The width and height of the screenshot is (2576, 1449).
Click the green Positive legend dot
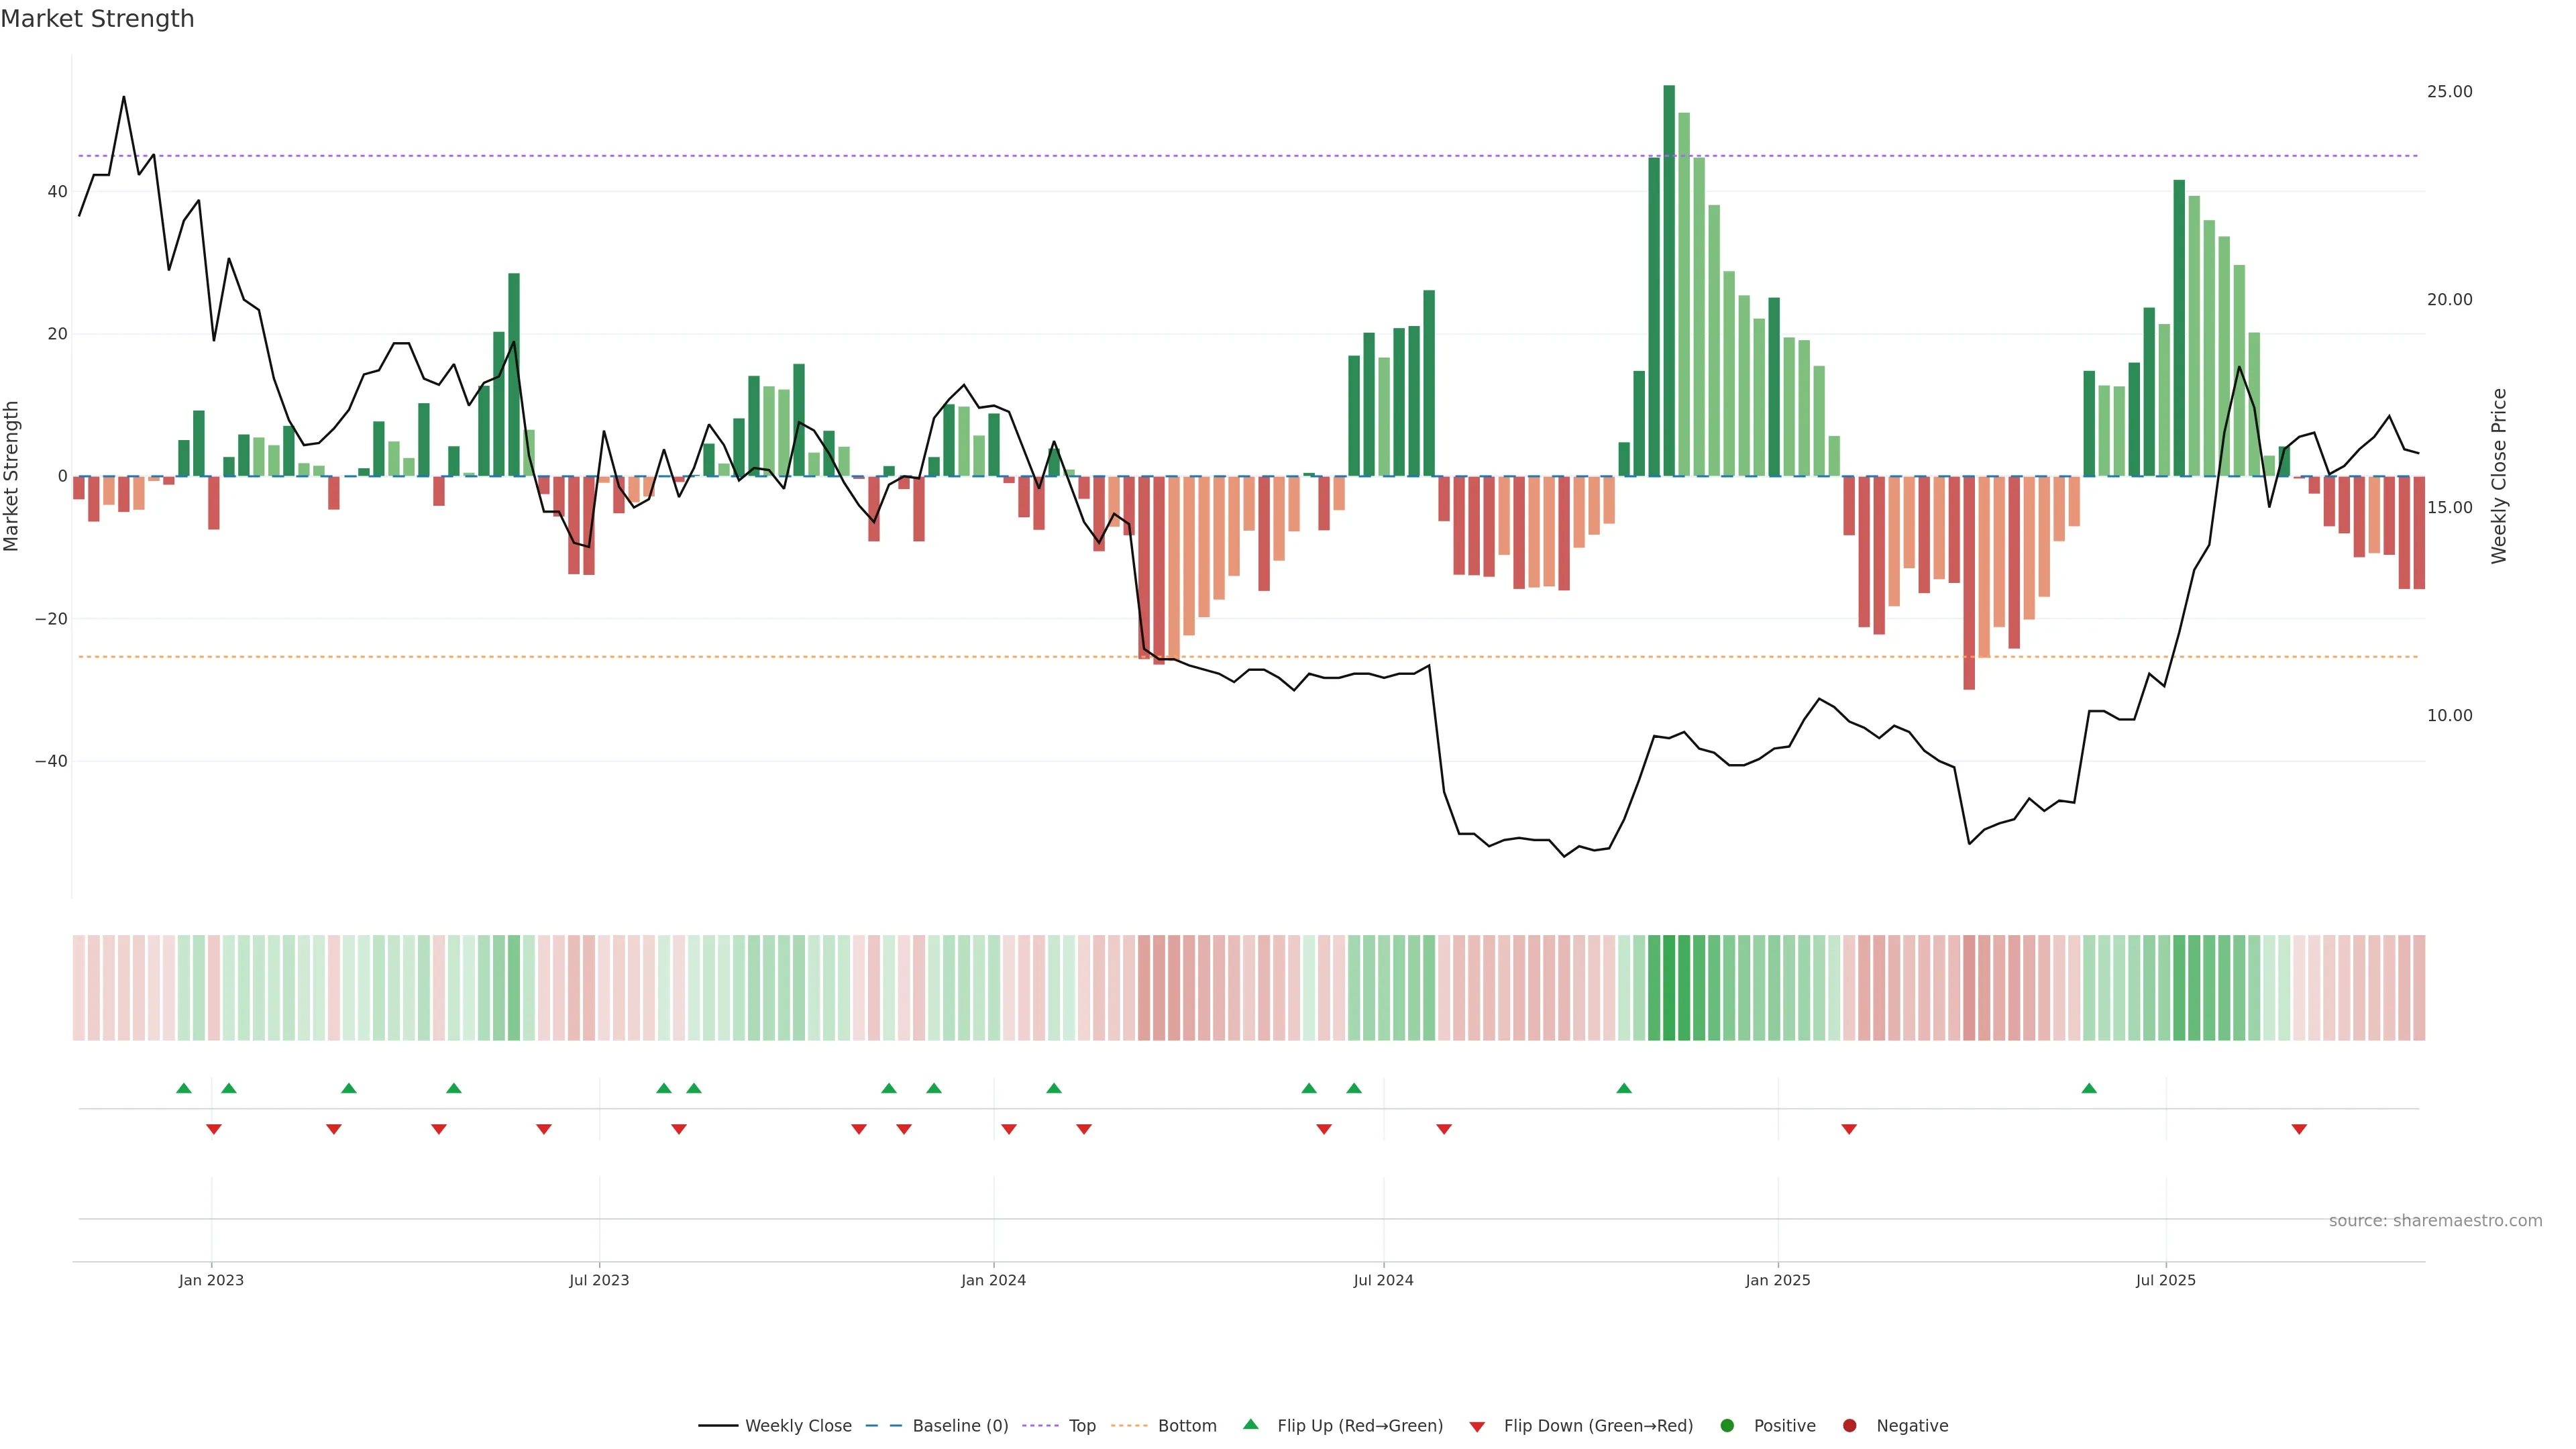coord(1727,1425)
